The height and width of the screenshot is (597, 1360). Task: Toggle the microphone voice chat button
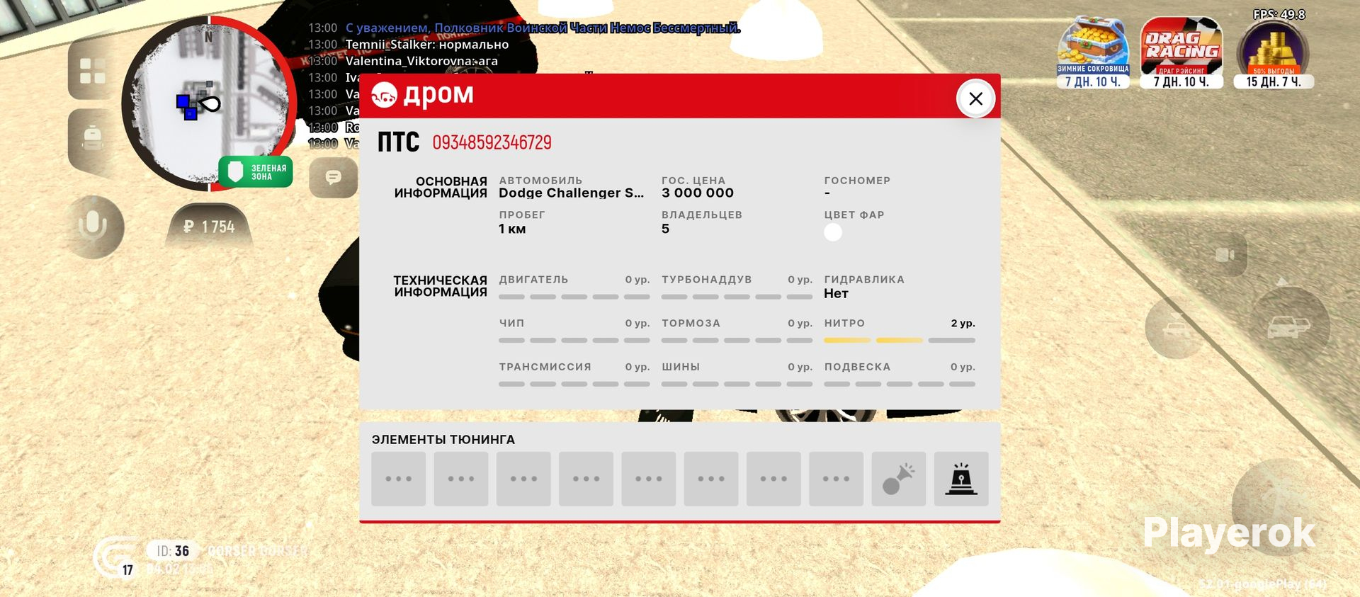(x=93, y=226)
